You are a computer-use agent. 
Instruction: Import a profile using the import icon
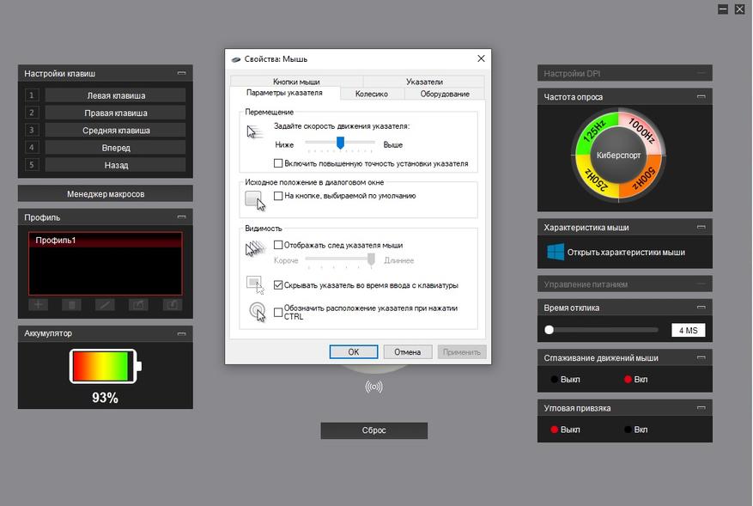[x=138, y=305]
